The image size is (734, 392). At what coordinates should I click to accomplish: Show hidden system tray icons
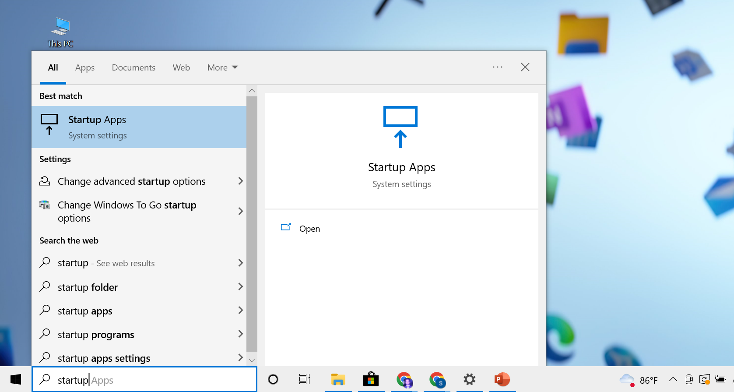(x=673, y=379)
